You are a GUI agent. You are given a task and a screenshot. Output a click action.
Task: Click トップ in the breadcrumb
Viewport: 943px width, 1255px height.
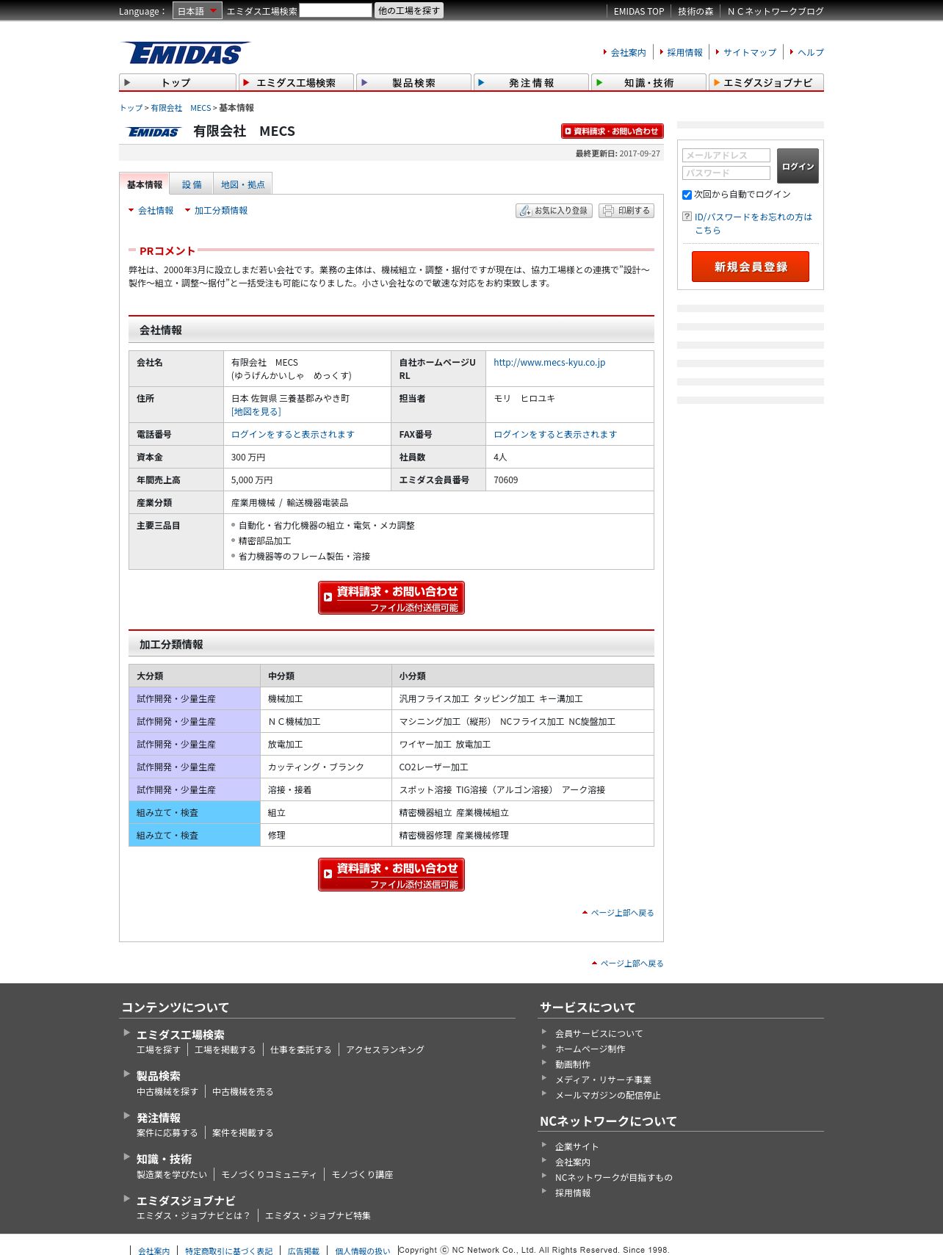click(x=131, y=108)
